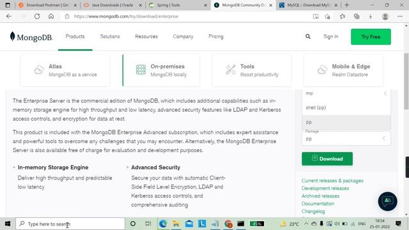Close the Spring Tools tab

pyautogui.click(x=206, y=5)
